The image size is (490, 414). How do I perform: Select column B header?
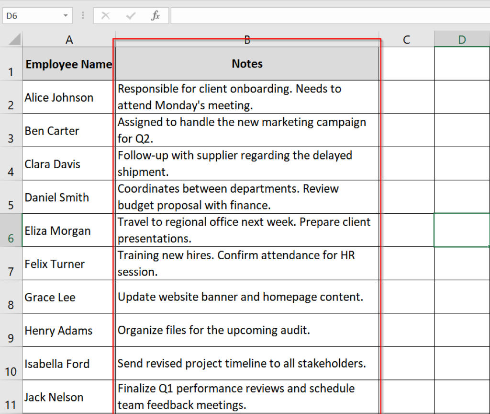point(247,39)
